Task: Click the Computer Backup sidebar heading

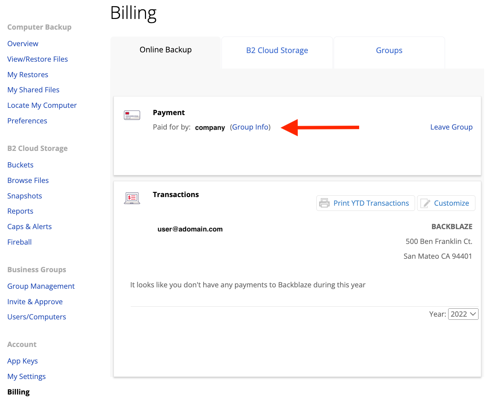Action: point(39,27)
